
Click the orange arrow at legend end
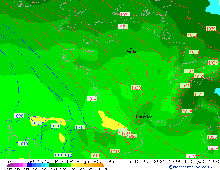point(103,165)
